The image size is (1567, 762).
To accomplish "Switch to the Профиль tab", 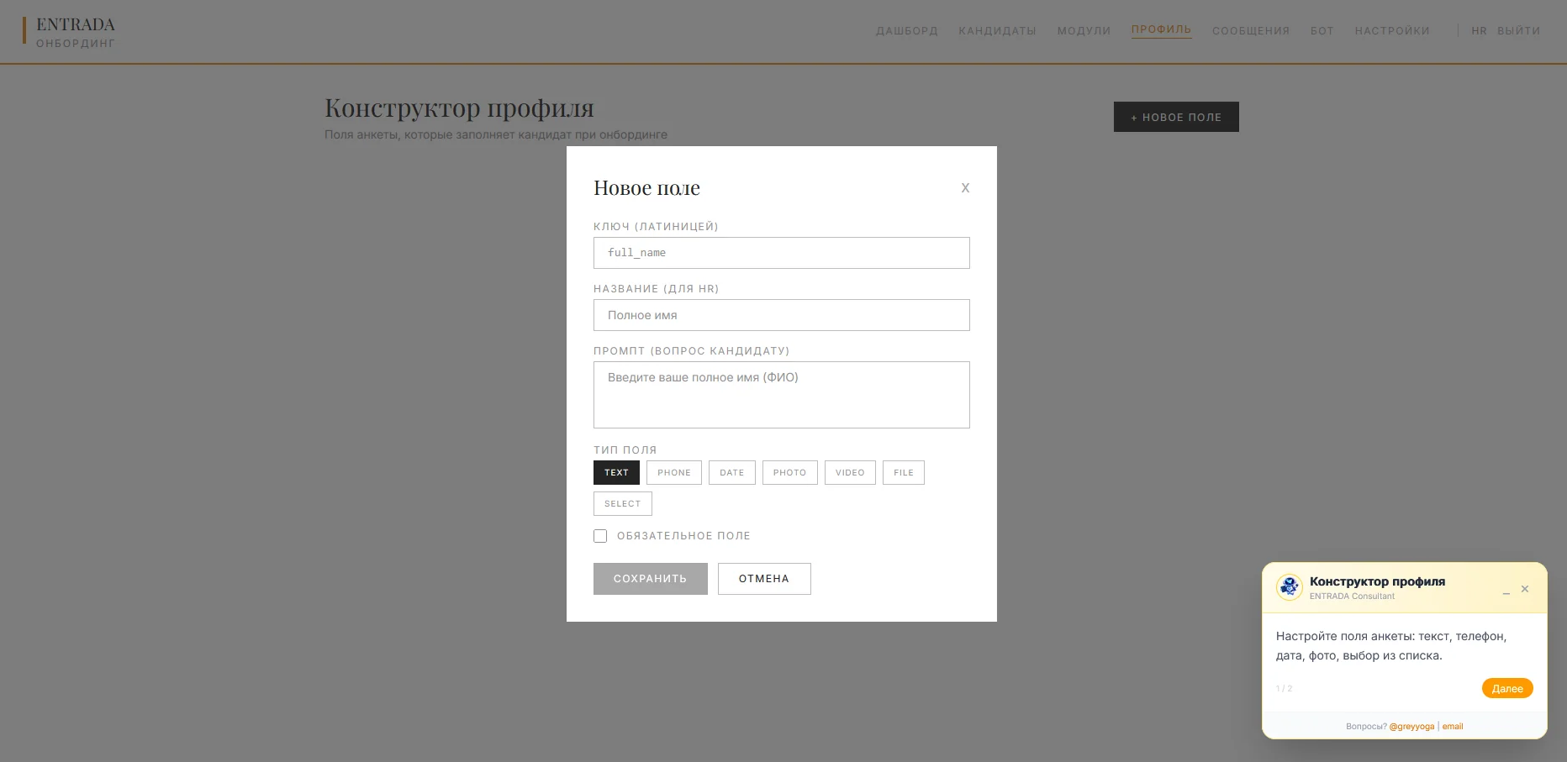I will 1161,29.
